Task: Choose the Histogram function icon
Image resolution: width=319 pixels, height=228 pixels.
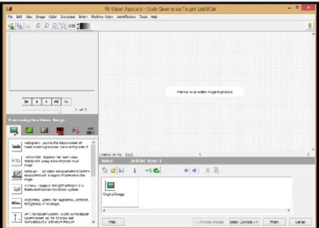Action: point(16,146)
